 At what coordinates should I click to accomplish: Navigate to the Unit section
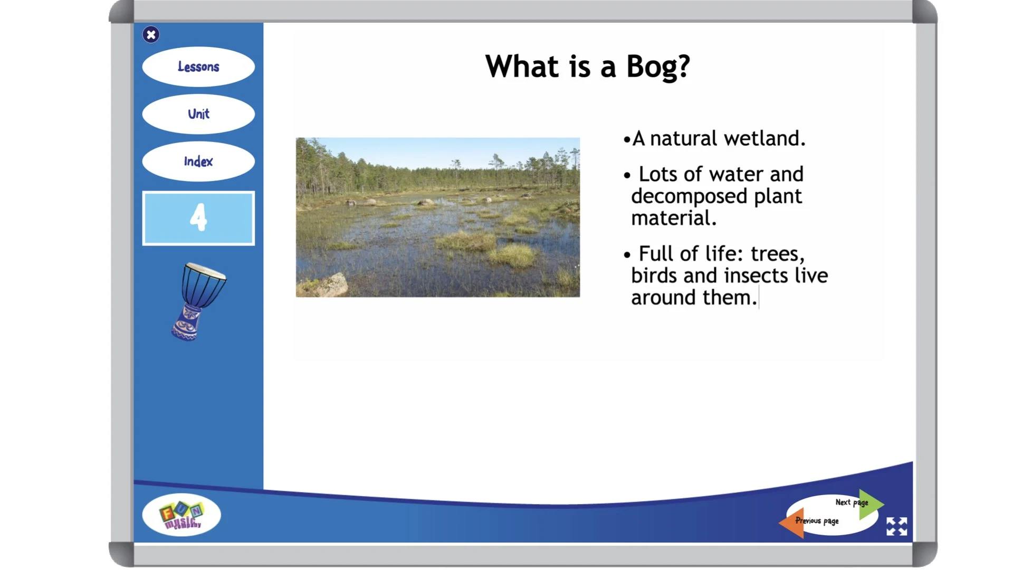[x=198, y=113]
